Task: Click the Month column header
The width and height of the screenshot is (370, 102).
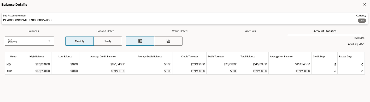Action: [14, 56]
